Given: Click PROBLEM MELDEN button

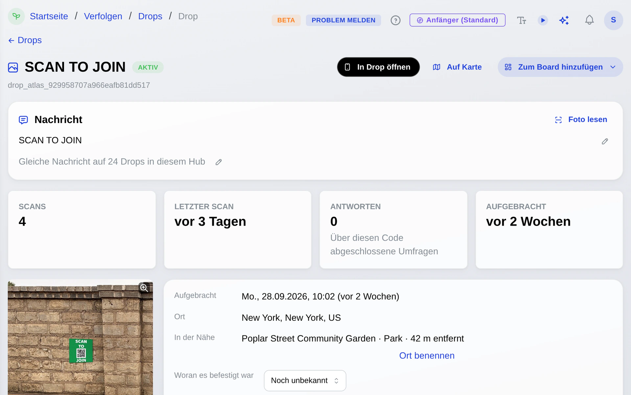Looking at the screenshot, I should point(343,20).
